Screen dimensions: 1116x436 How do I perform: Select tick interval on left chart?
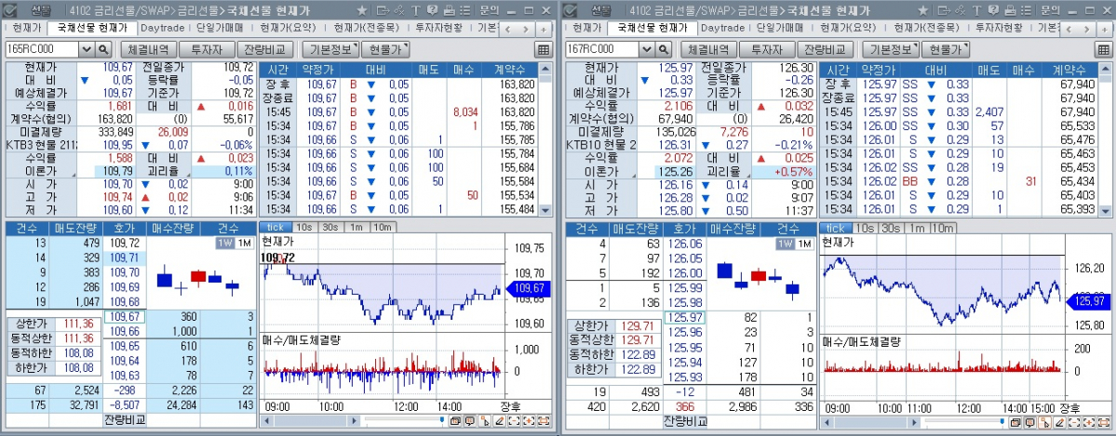[x=275, y=228]
